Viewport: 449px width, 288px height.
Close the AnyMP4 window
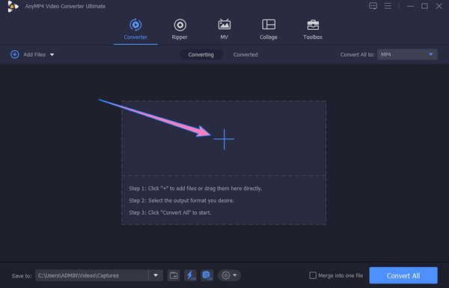pos(439,6)
